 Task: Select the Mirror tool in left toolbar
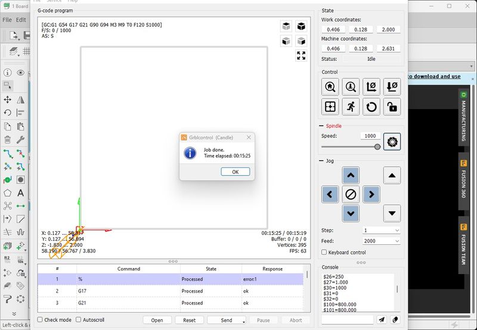(20, 99)
